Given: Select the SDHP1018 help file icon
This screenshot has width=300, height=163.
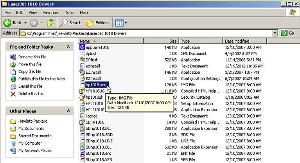Looking at the screenshot, I should click(82, 122).
